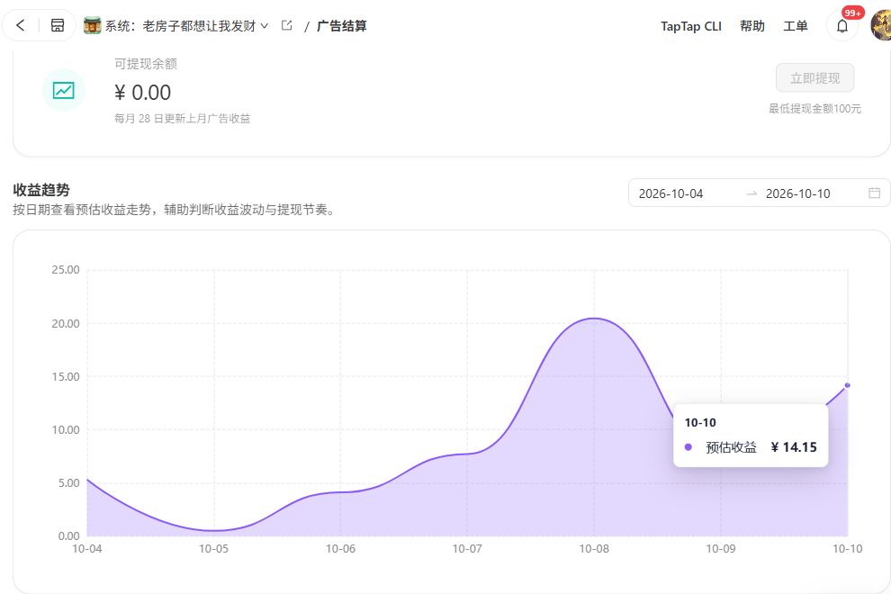Screen dimensions: 891x594
Task: Click the 10-10 data point on chart
Action: 847,385
